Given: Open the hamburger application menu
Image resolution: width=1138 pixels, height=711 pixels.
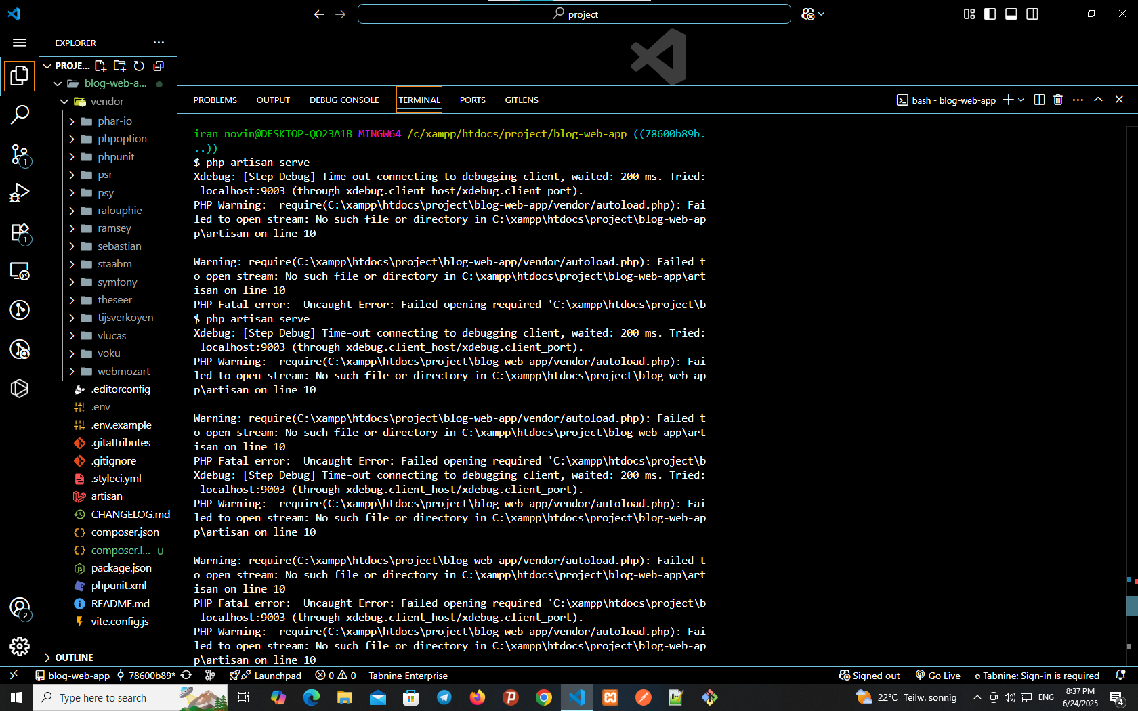Looking at the screenshot, I should (20, 43).
